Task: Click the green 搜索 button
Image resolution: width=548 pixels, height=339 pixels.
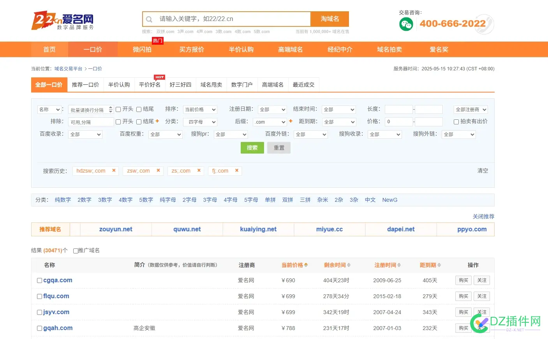Action: [252, 148]
